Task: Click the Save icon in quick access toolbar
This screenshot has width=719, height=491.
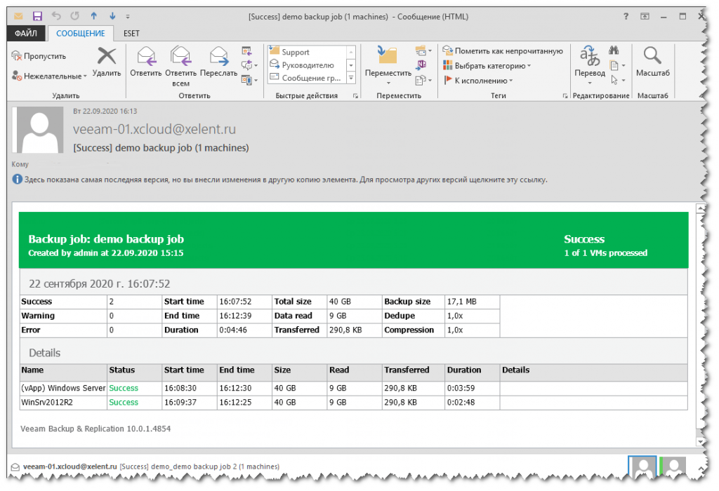Action: 37,16
